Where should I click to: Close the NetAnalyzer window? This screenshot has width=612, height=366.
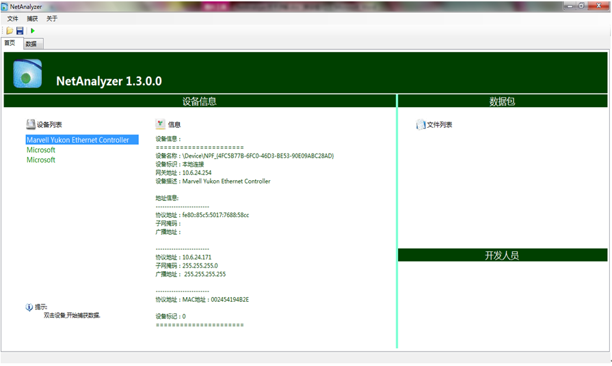598,6
